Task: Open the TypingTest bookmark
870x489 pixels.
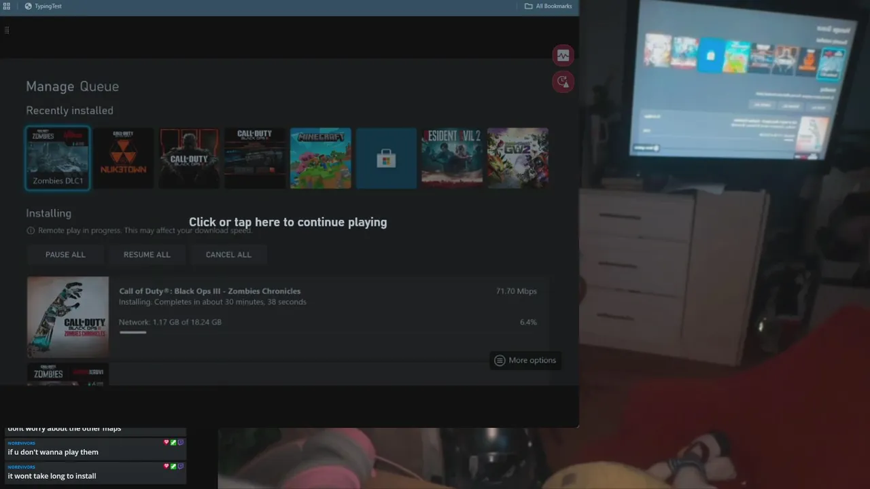Action: click(x=43, y=6)
